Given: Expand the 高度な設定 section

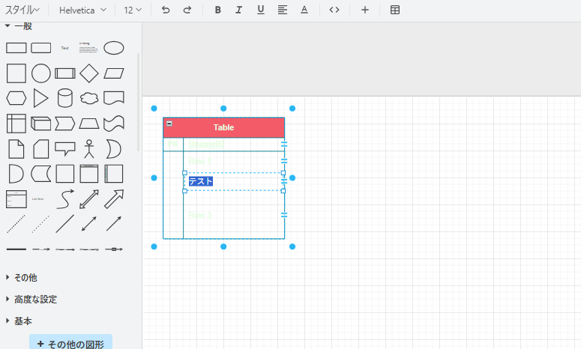Looking at the screenshot, I should 35,299.
